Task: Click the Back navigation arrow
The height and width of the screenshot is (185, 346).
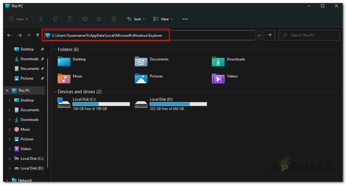Action: point(9,35)
